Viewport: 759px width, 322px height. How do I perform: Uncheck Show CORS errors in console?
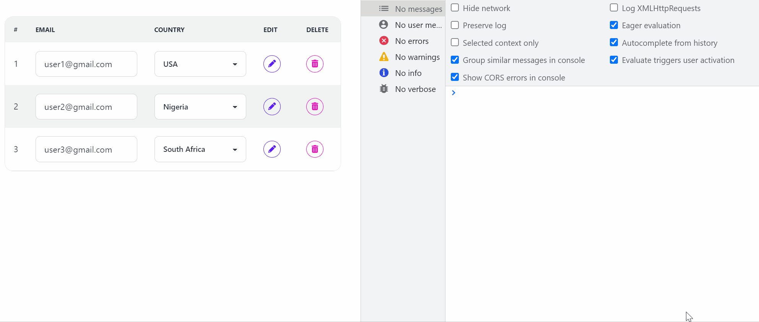point(455,77)
